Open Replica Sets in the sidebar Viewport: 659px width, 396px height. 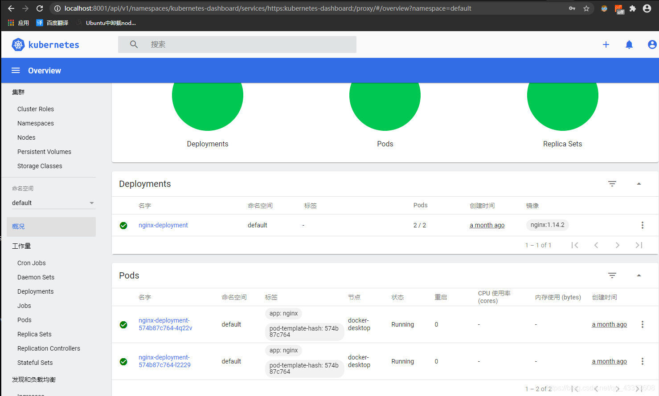[34, 334]
